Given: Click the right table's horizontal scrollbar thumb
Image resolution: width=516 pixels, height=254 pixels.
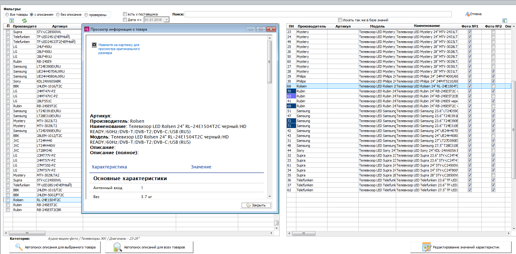Looking at the screenshot, I should point(304,233).
